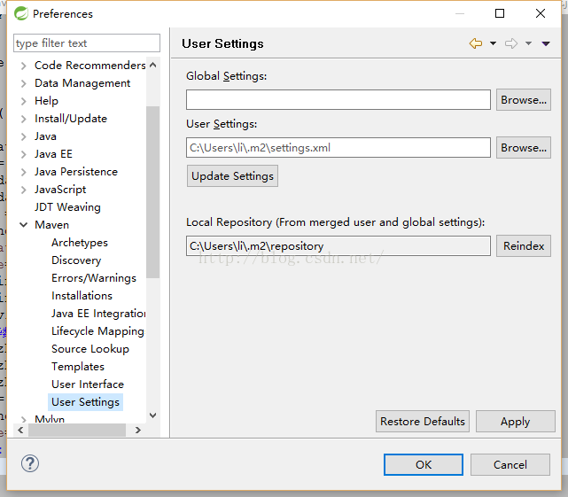Open Maven Installations page
Viewport: 568px width, 497px height.
point(82,296)
